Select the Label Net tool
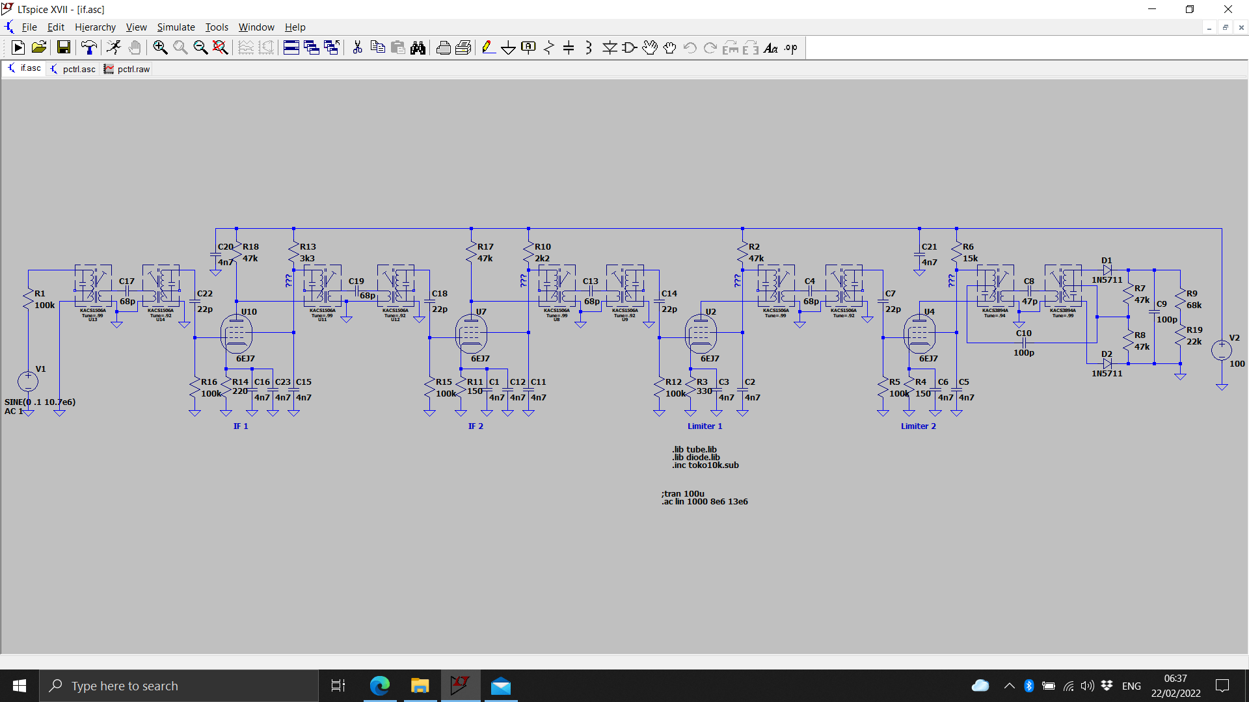 tap(528, 47)
